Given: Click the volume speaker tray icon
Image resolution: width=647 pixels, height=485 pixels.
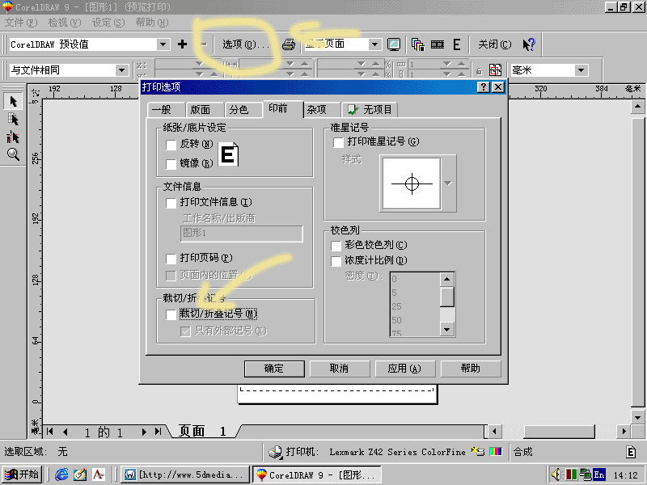Looking at the screenshot, I should 556,474.
